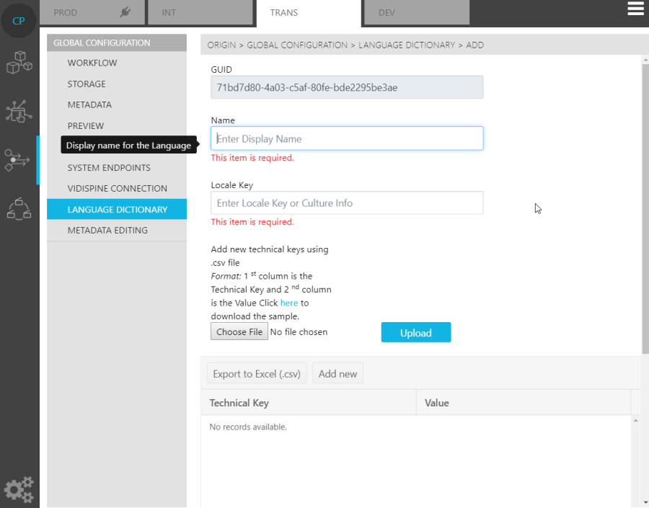Click 'here' link to download sample
The height and width of the screenshot is (508, 649).
(288, 303)
